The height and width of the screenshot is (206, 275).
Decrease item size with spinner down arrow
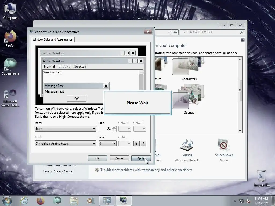coord(114,130)
